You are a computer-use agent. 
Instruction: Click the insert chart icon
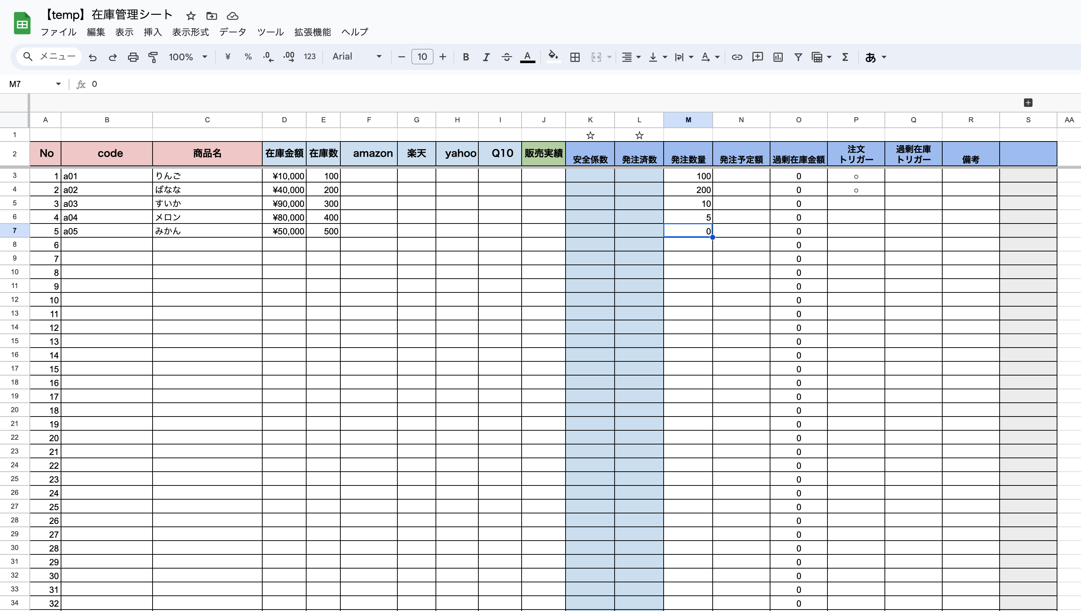(x=778, y=57)
